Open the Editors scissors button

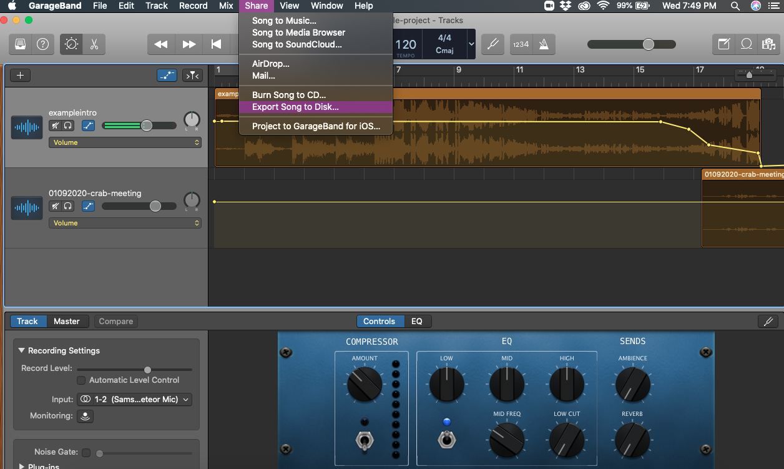pyautogui.click(x=94, y=44)
